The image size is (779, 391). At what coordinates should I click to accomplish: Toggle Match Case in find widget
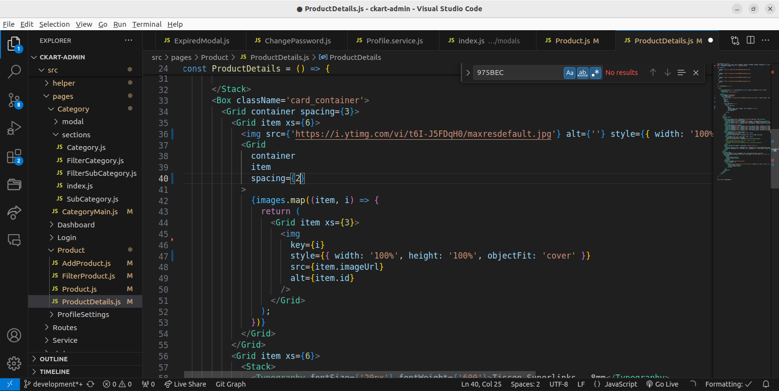click(569, 73)
